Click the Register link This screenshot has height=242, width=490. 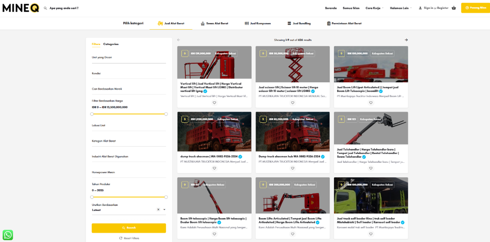(443, 8)
